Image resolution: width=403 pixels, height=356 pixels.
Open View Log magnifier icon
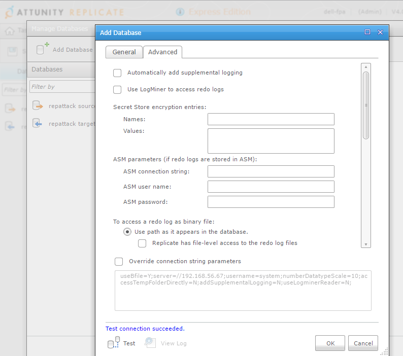pos(150,342)
